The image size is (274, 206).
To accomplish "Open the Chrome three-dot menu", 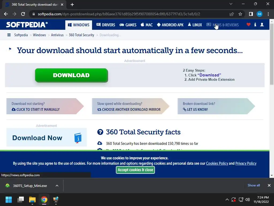I will (x=268, y=14).
